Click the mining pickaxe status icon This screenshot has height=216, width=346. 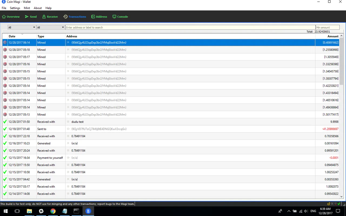click(332, 204)
